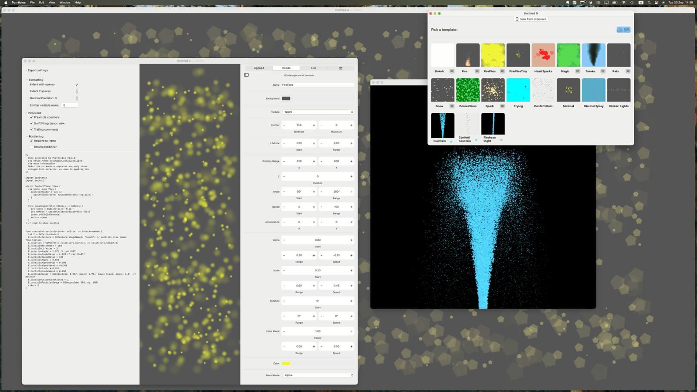The image size is (697, 392).
Task: Toggle the Swift Playgrounds view checkbox
Action: 31,123
